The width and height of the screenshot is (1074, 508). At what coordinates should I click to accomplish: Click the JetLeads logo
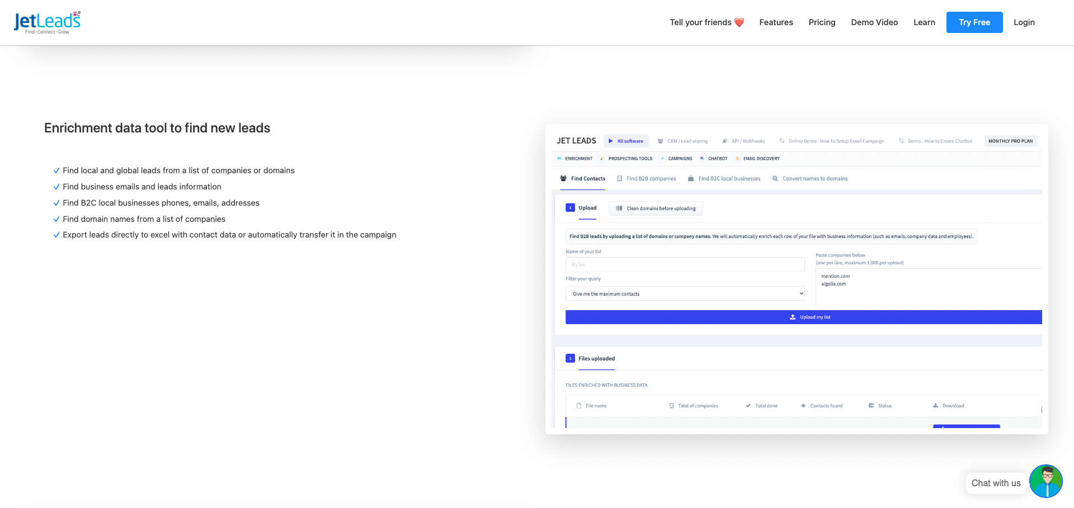(x=48, y=22)
